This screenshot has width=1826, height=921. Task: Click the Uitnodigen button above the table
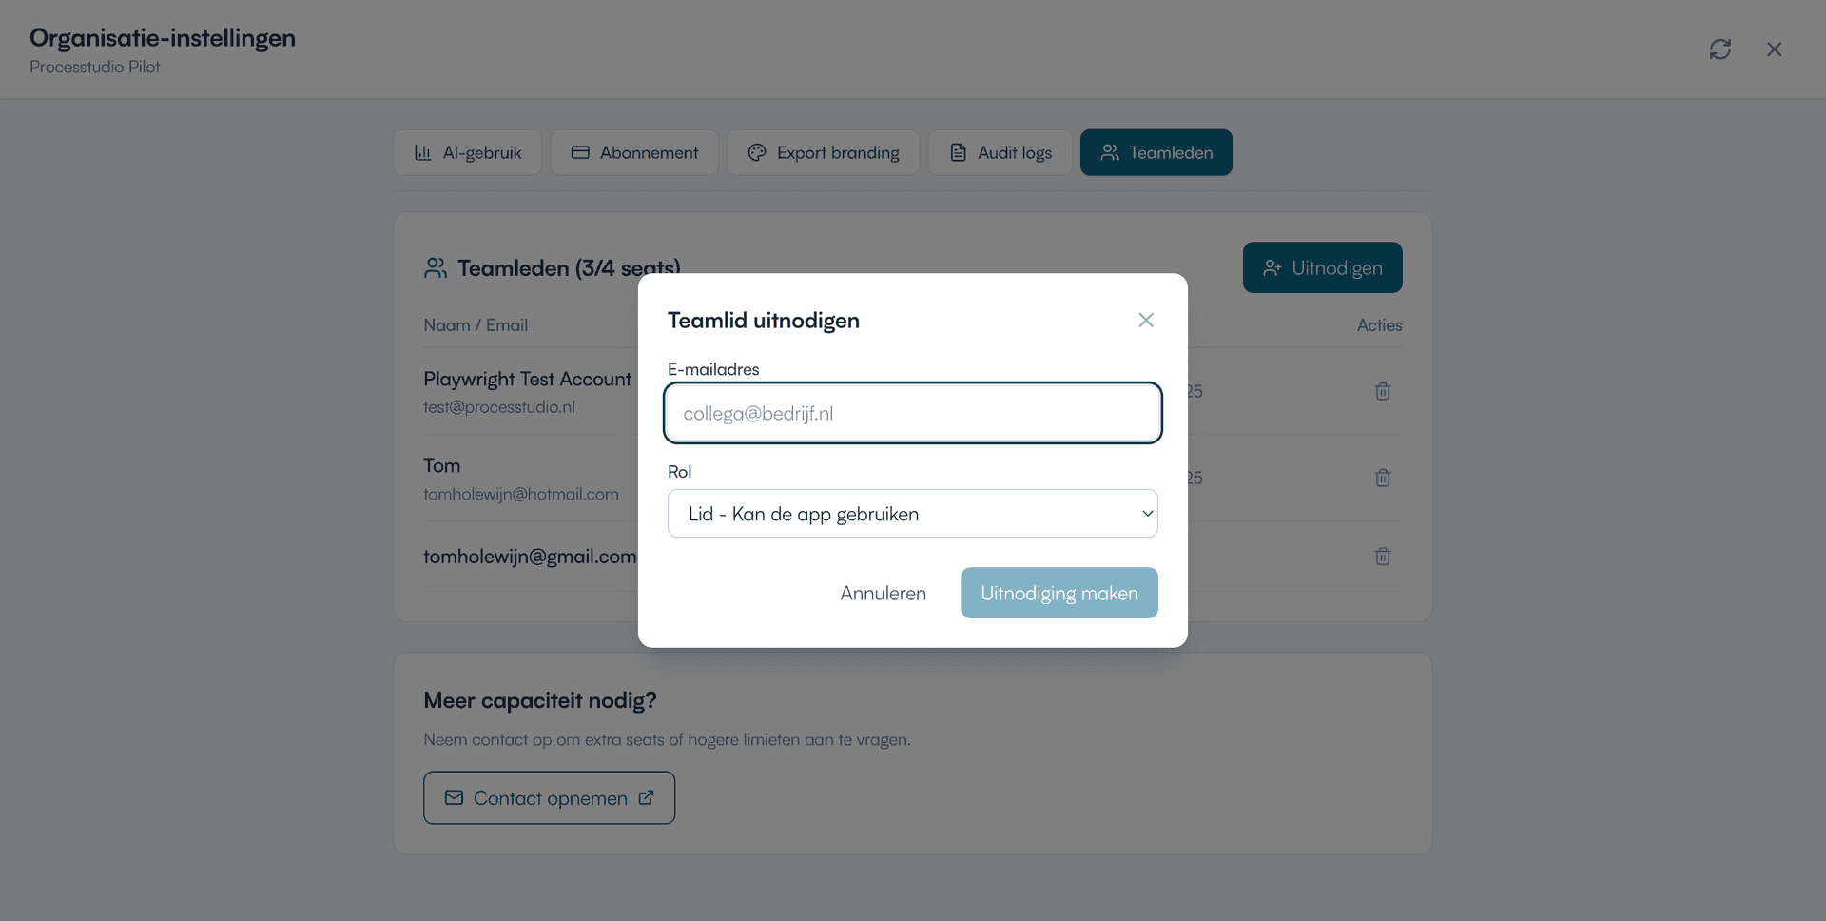pos(1322,267)
